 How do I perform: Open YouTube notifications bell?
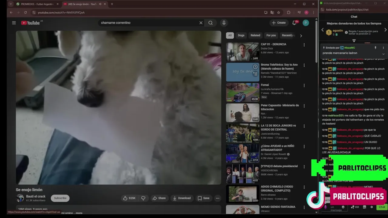click(294, 23)
